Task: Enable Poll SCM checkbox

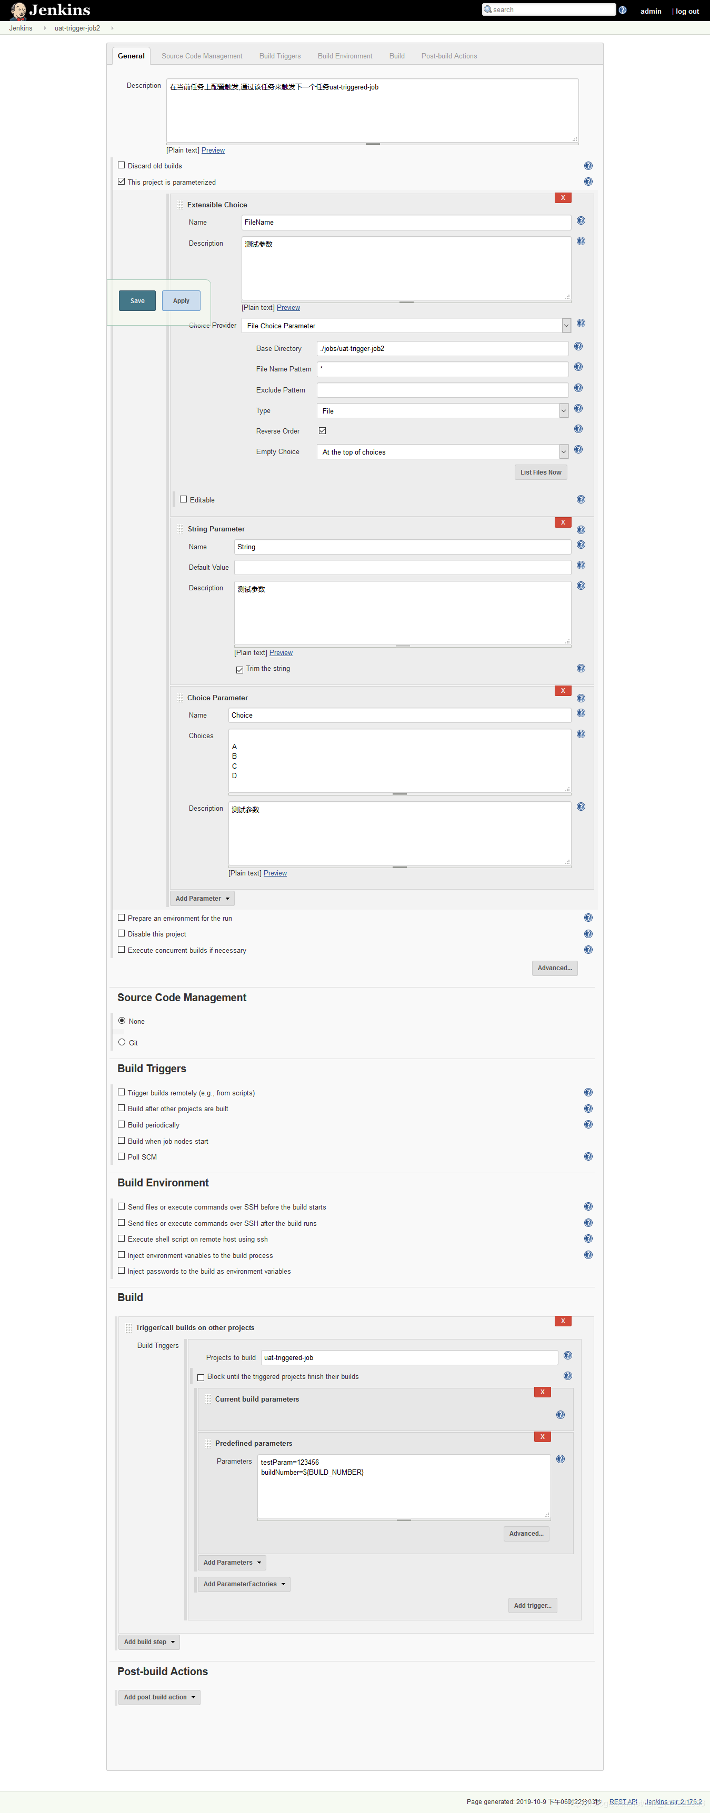Action: (121, 1156)
